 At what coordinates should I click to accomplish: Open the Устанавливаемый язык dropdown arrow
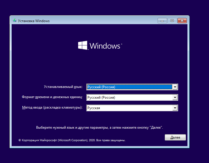[175, 87]
